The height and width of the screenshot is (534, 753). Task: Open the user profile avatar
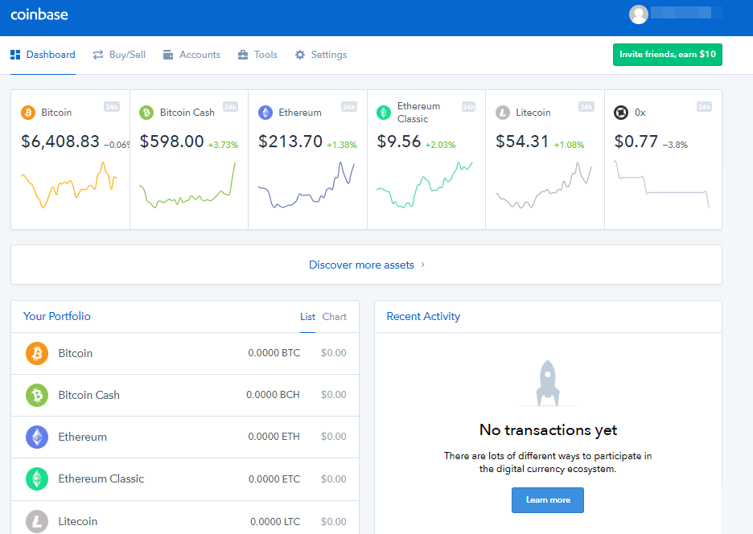638,14
